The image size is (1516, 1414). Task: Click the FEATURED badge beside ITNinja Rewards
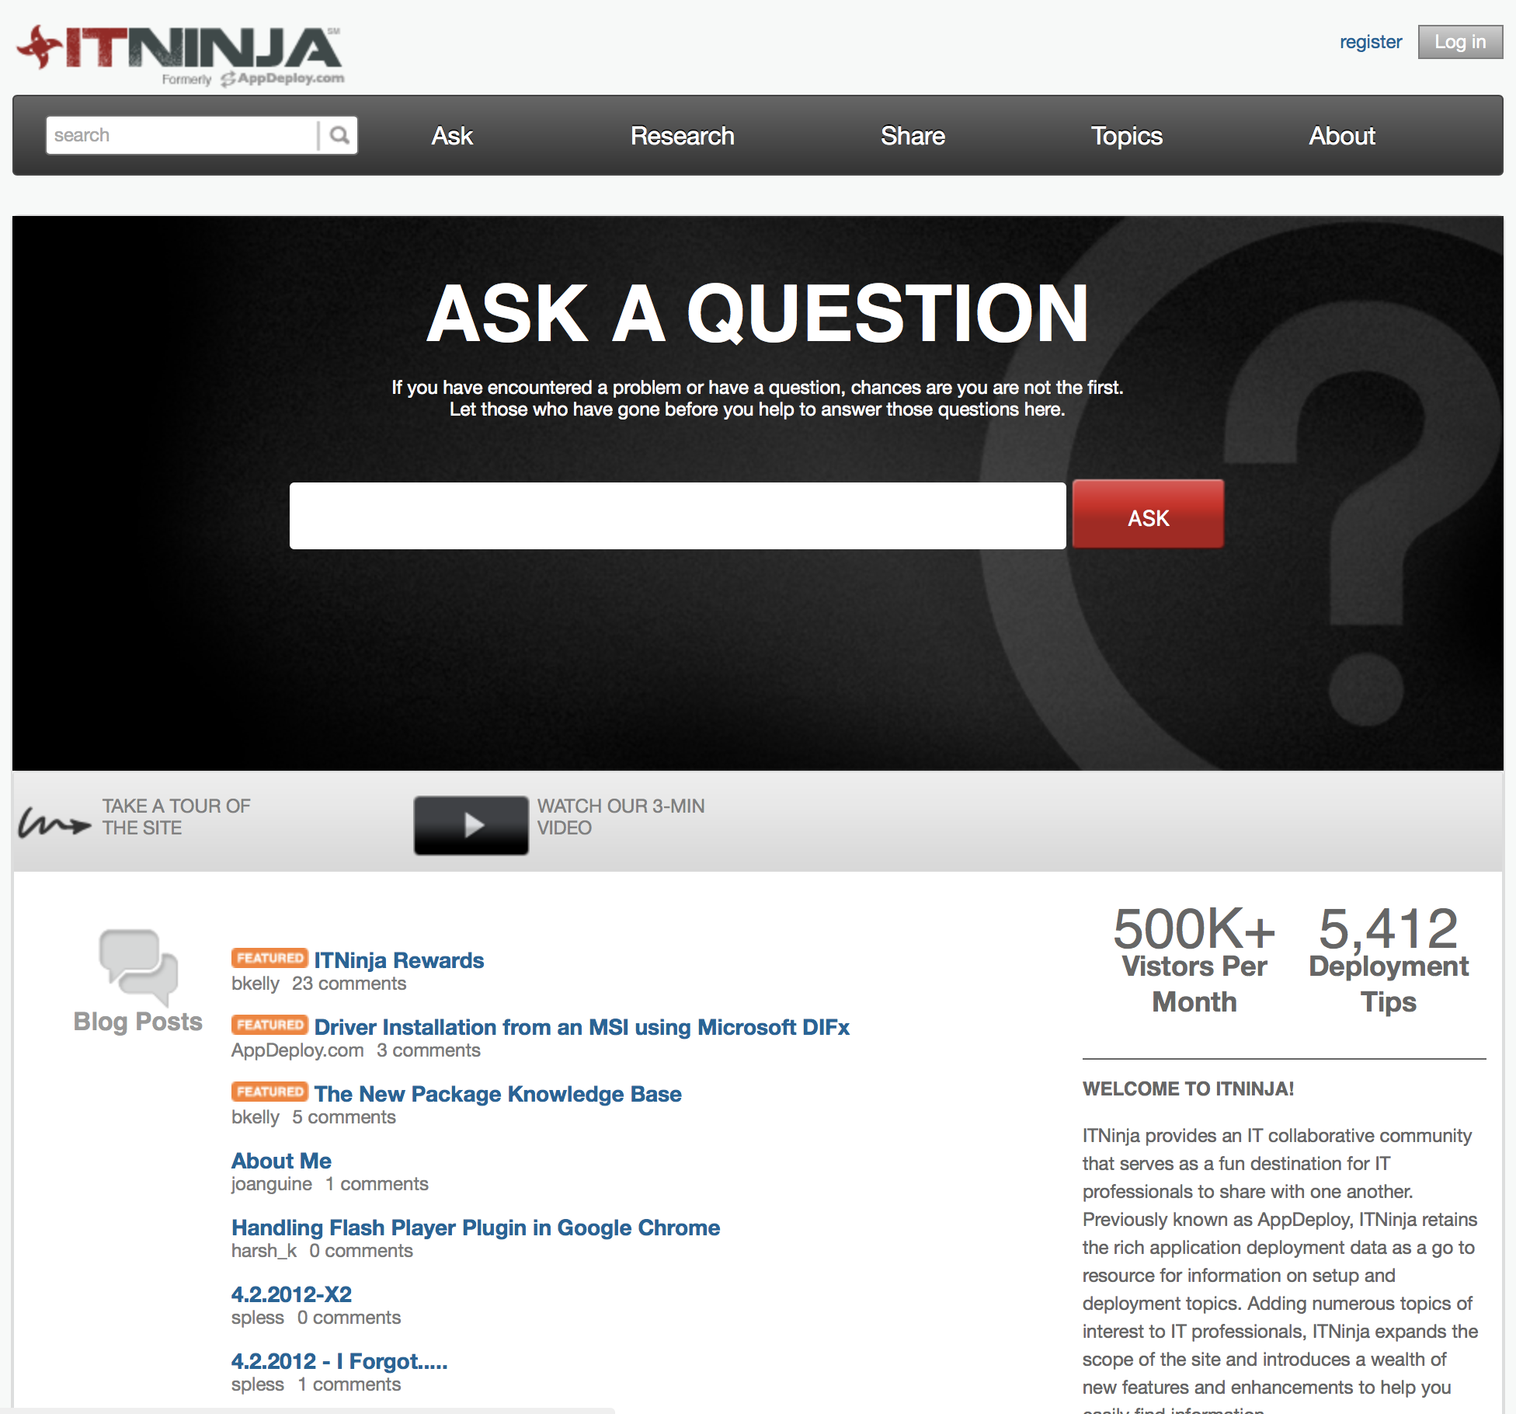(269, 958)
